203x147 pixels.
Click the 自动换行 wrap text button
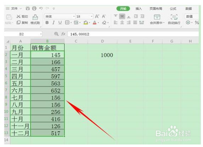coord(174,19)
